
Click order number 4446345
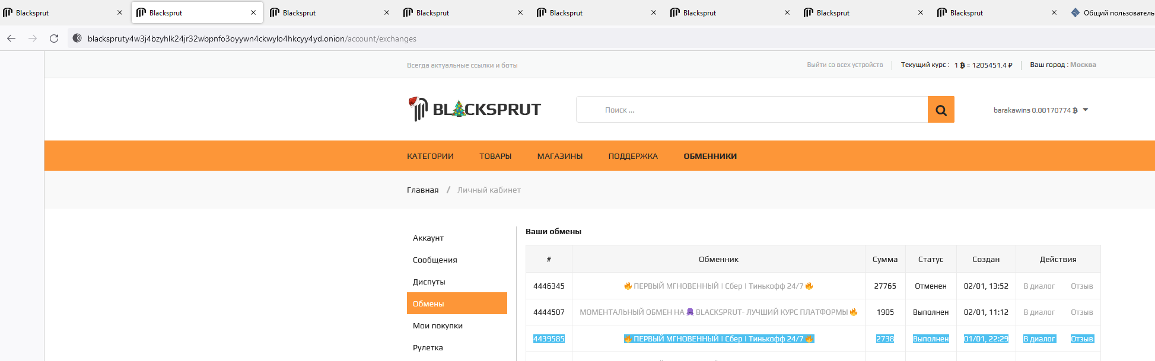[x=549, y=286]
